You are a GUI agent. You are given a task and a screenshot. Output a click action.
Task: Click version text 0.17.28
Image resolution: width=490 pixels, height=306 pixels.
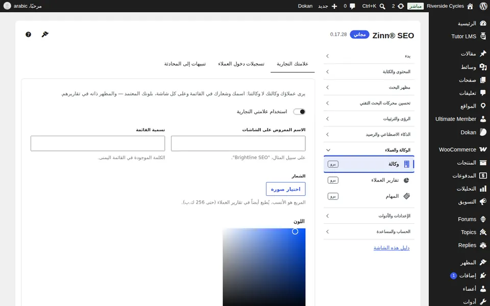pyautogui.click(x=338, y=34)
